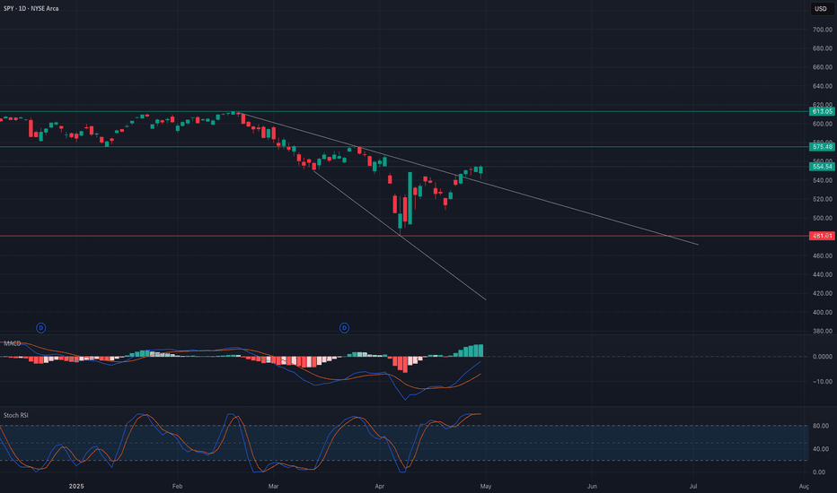Click the Jul label on time axis
837x493 pixels.
[x=693, y=486]
